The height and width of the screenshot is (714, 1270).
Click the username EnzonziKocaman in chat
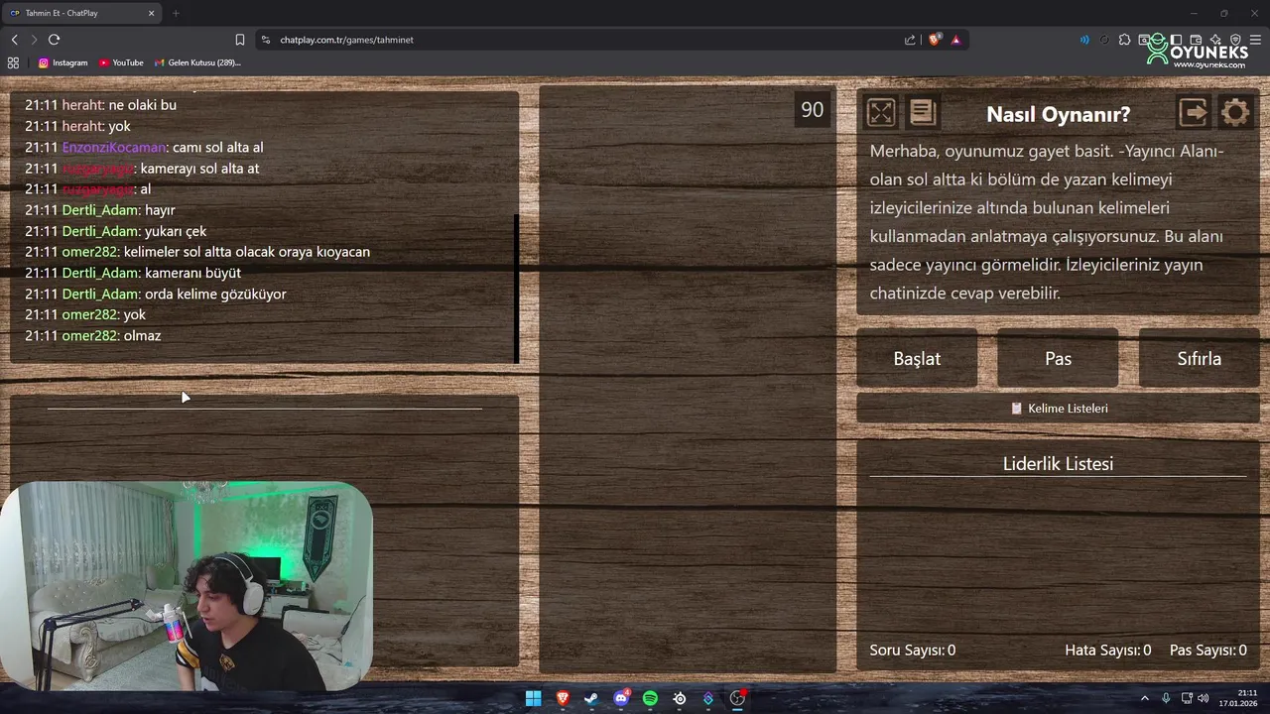(x=113, y=147)
